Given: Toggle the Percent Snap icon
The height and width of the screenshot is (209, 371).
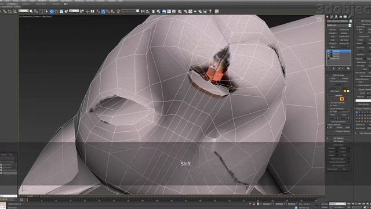Looking at the screenshot, I should click(x=108, y=11).
